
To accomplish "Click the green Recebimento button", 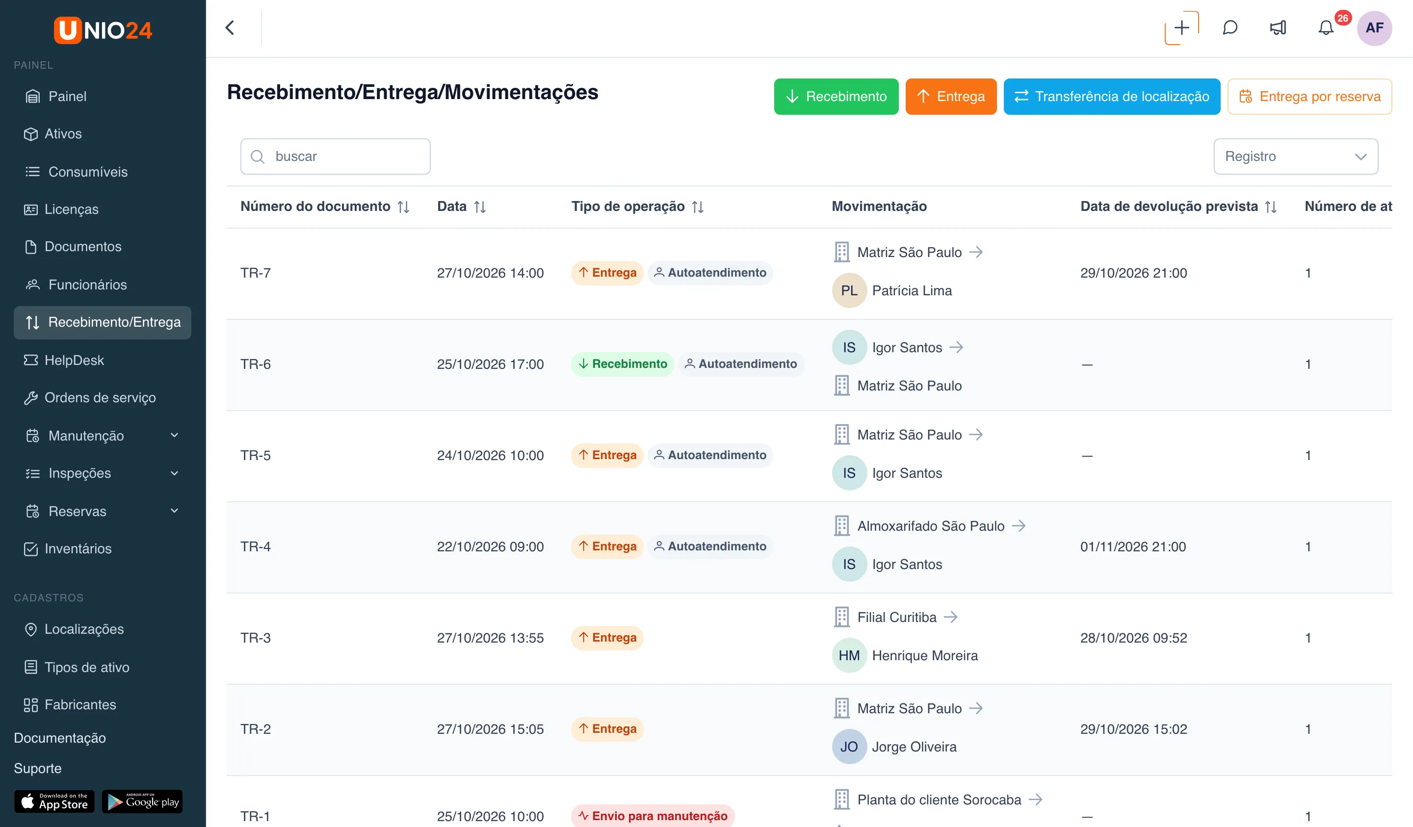I will (x=836, y=97).
